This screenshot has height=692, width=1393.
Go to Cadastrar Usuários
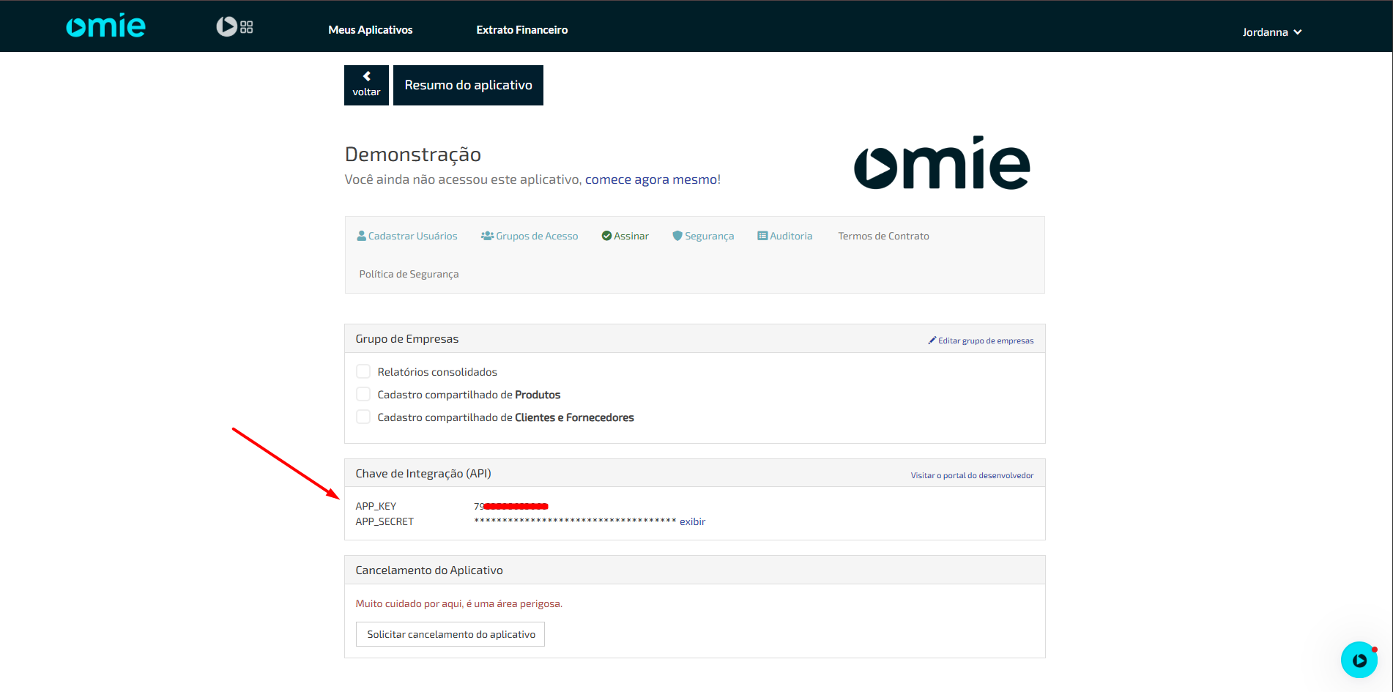click(413, 236)
